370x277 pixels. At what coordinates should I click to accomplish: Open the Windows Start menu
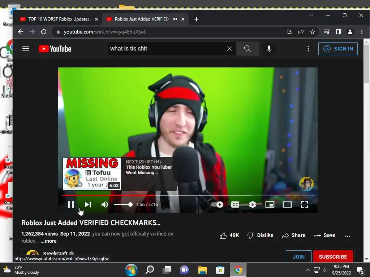click(131, 270)
